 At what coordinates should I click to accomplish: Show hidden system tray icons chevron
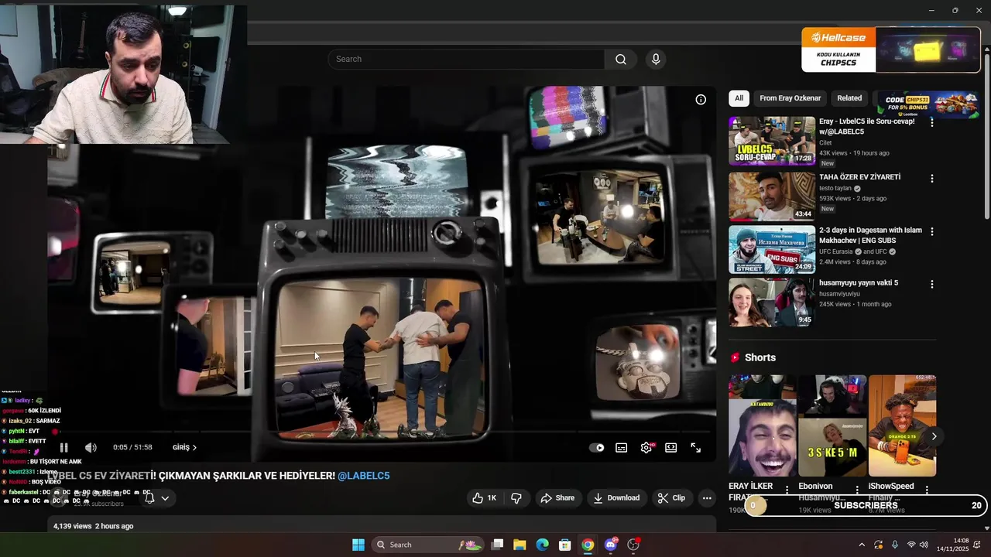pyautogui.click(x=861, y=545)
